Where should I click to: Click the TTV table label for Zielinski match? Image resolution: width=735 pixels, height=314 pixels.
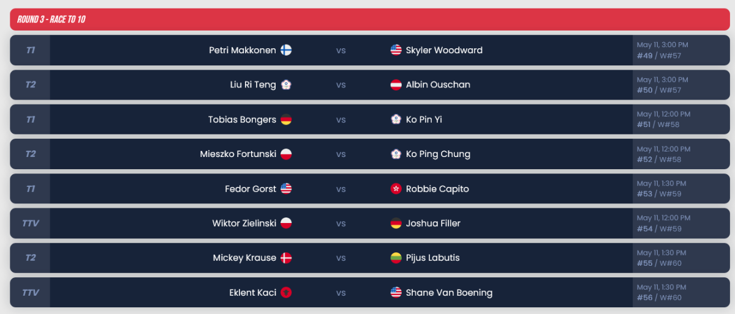[30, 224]
